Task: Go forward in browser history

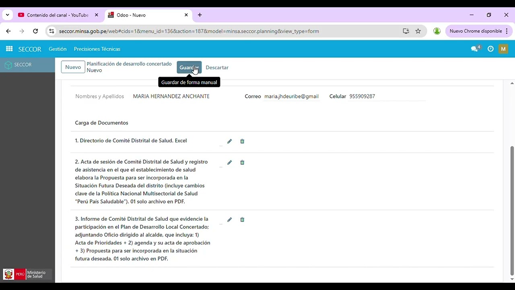Action: coord(22,31)
